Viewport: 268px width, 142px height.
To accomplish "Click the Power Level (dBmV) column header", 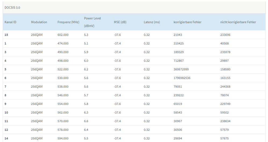I will click(92, 22).
